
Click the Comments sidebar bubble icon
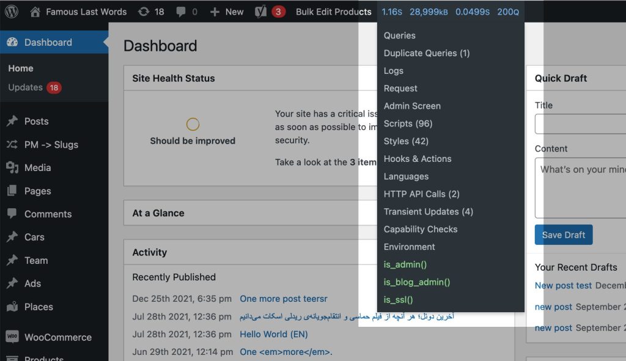pos(12,214)
